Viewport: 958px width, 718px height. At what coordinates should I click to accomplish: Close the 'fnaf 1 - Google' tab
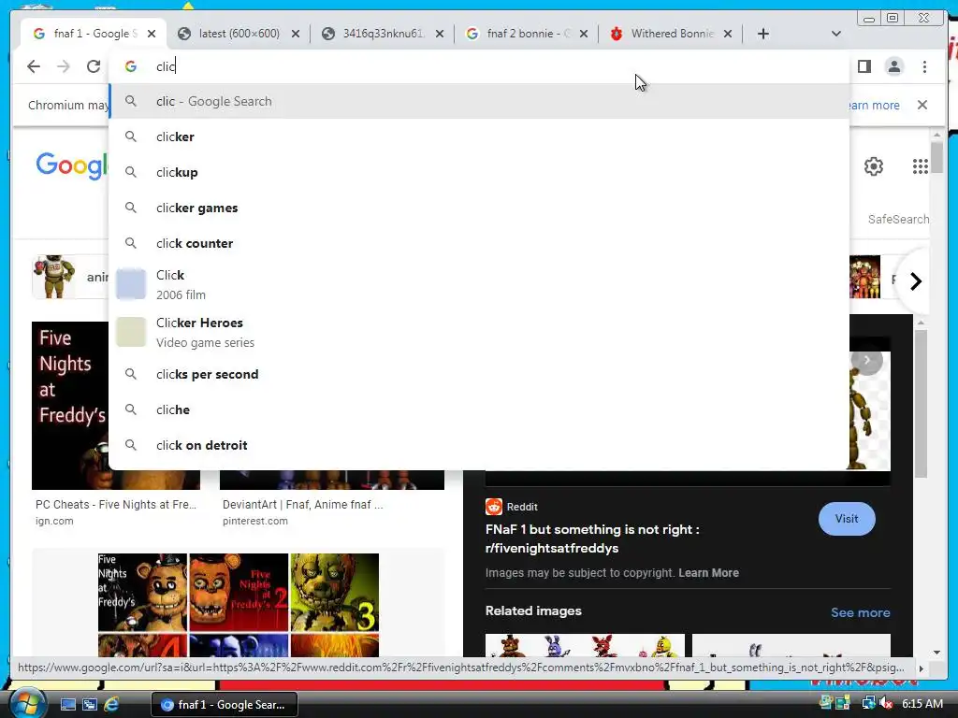[152, 34]
